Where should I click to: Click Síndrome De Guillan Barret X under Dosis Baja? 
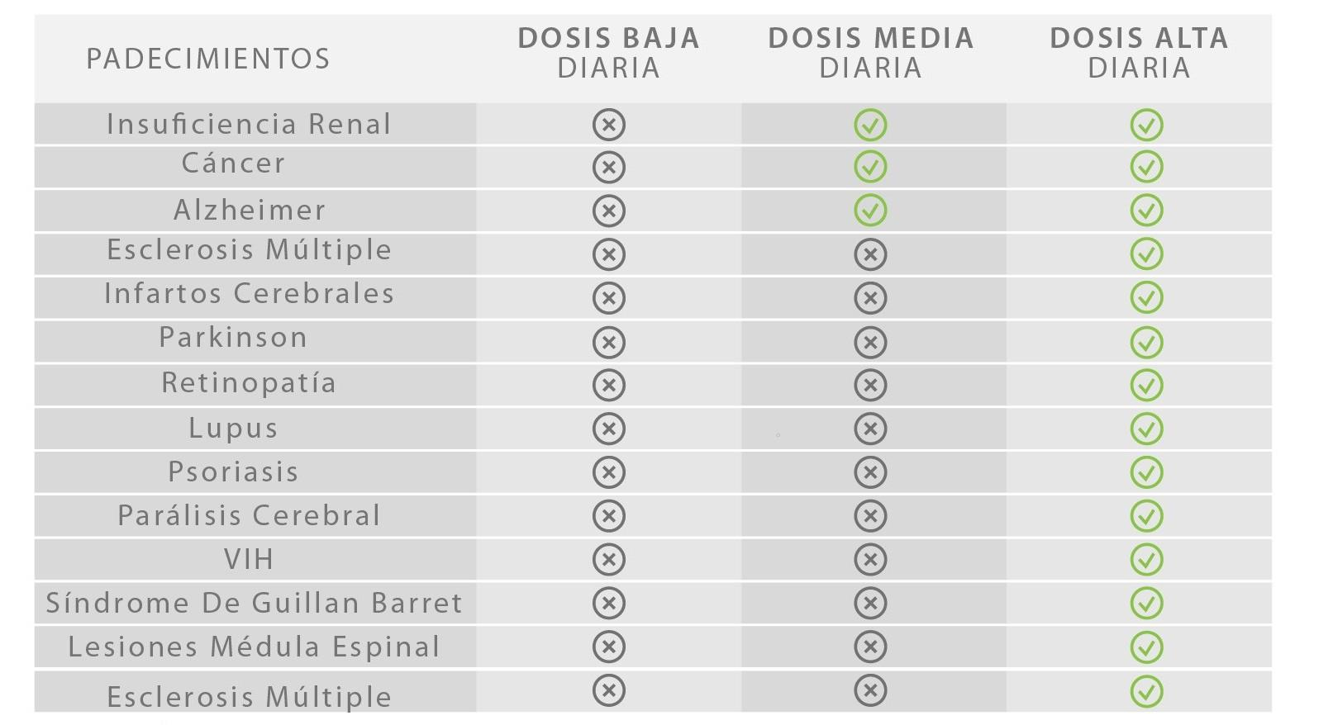pyautogui.click(x=609, y=603)
